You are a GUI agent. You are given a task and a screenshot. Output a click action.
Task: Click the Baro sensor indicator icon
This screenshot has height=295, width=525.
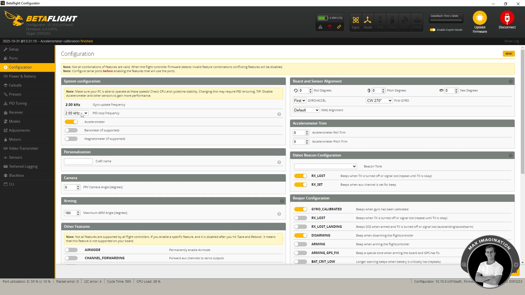392,22
